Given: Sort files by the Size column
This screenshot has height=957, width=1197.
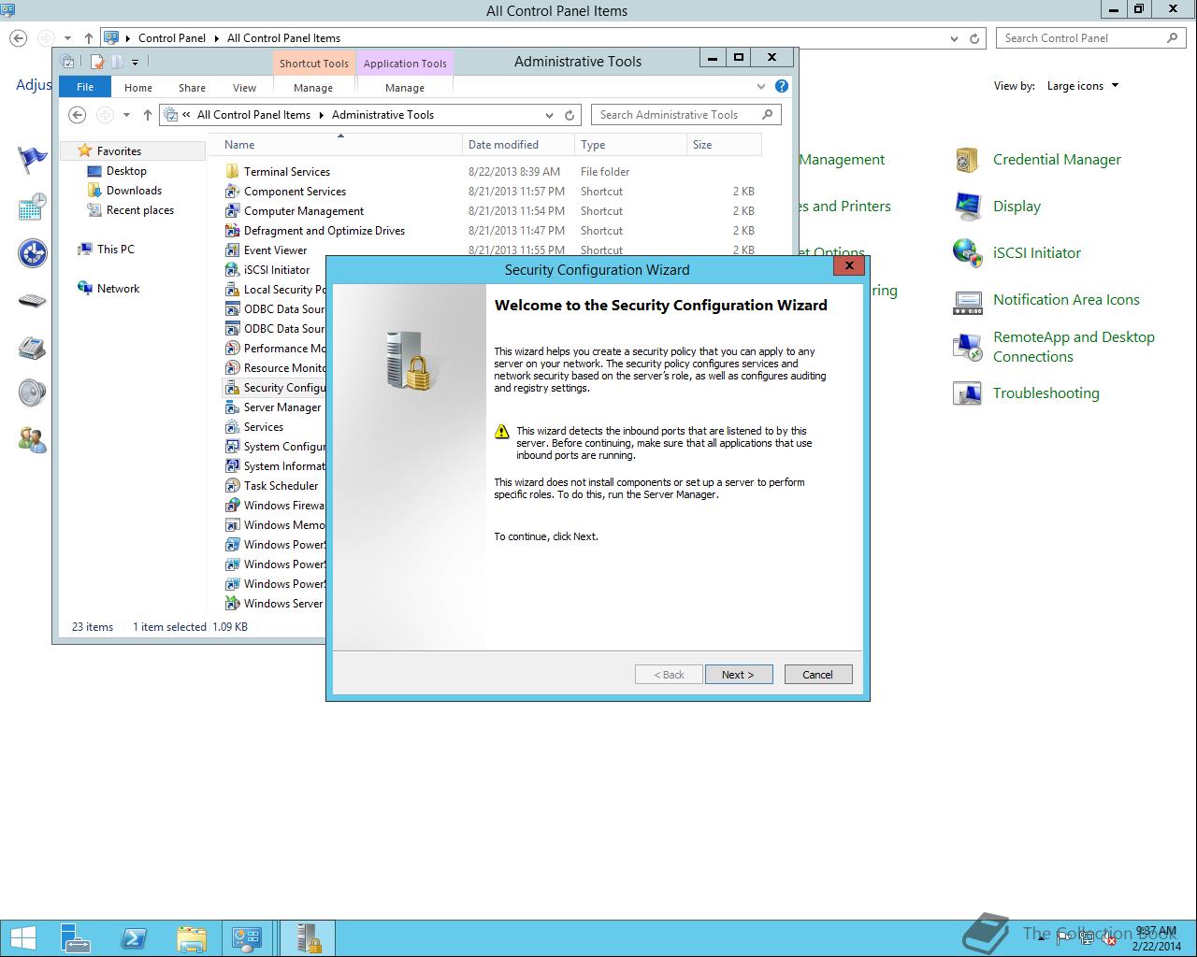Looking at the screenshot, I should (x=724, y=145).
